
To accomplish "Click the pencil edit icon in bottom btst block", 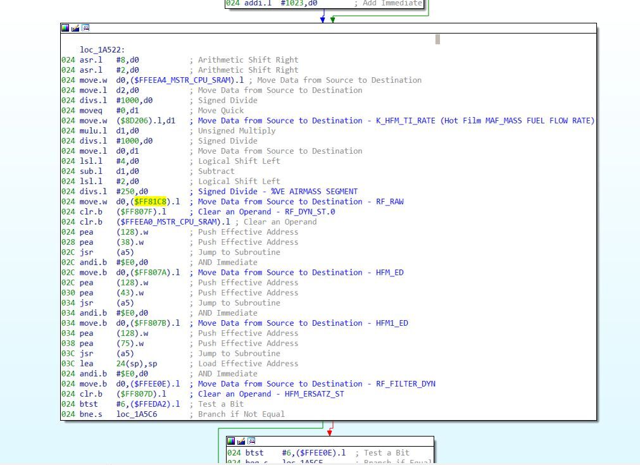I will 241,441.
